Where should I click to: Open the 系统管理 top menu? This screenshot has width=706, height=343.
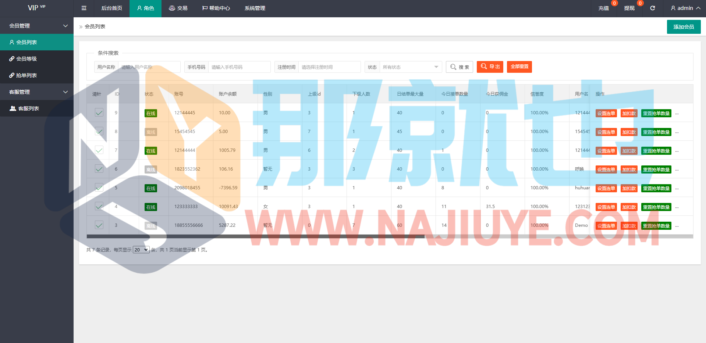255,8
